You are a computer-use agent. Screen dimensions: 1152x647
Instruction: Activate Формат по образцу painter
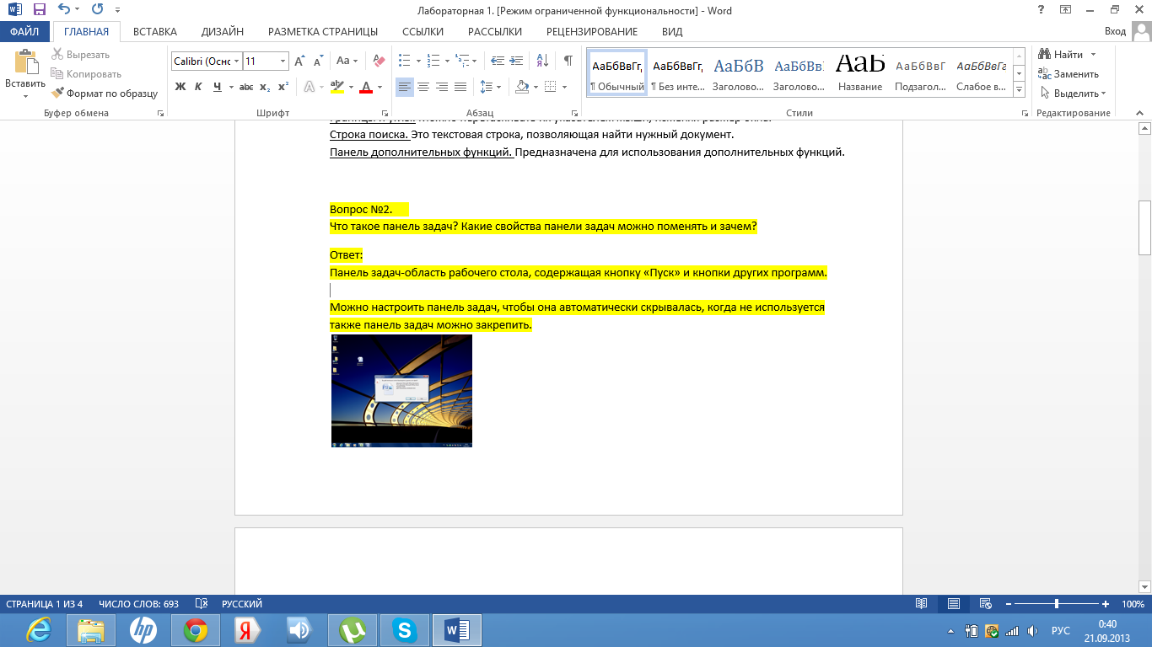click(x=105, y=94)
